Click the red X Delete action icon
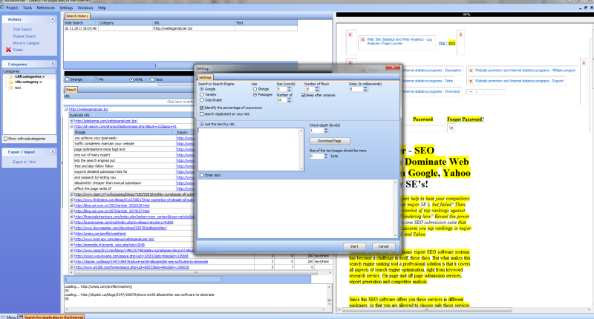Image resolution: width=594 pixels, height=319 pixels. click(x=8, y=50)
